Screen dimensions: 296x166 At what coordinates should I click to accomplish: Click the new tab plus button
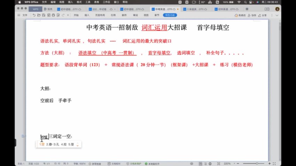pos(257,9)
